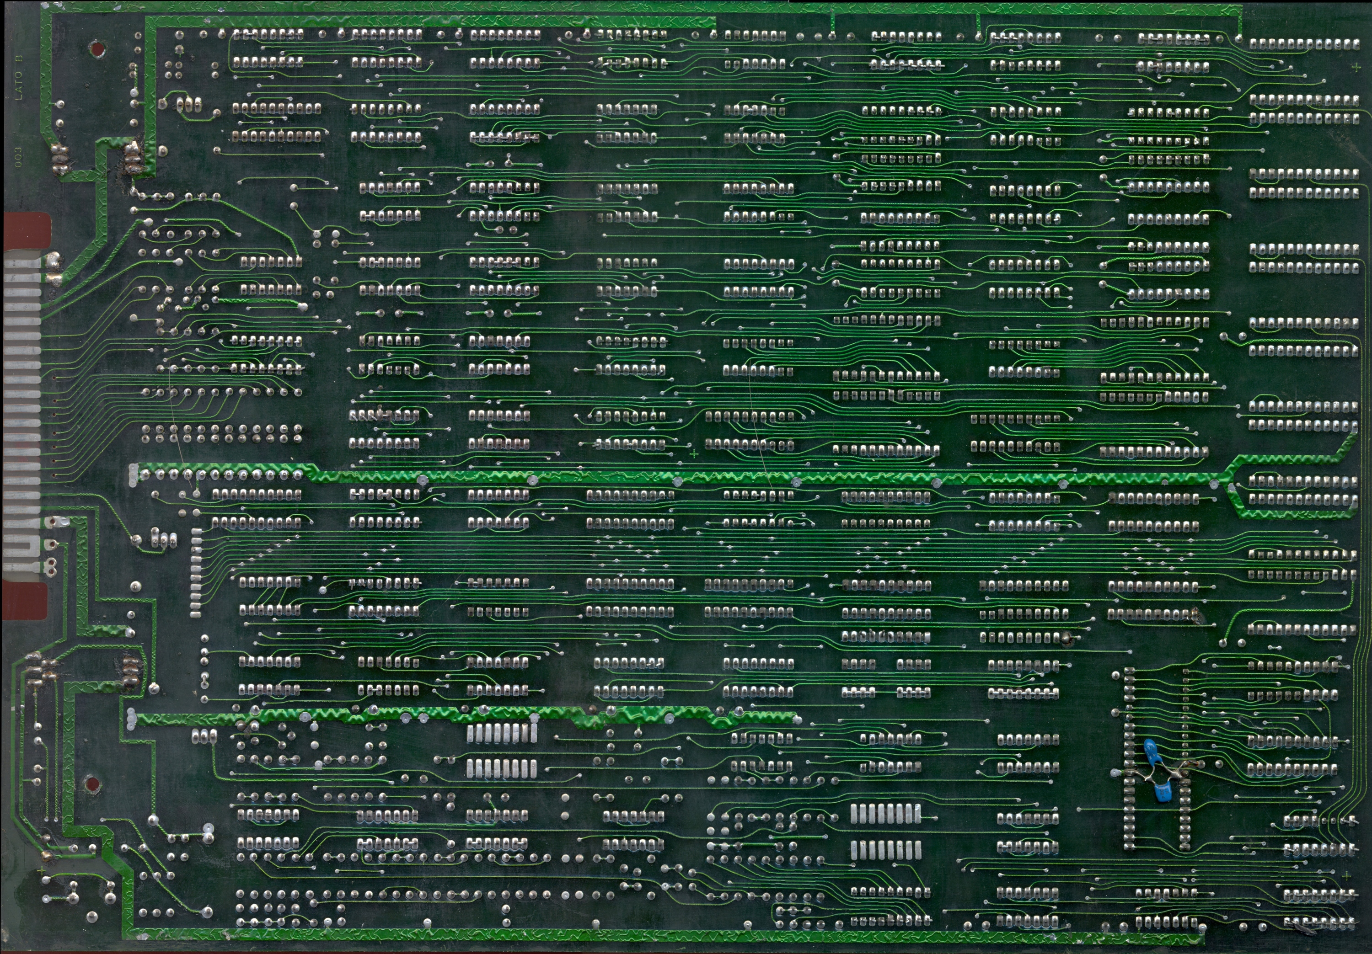Click the blue disc capacitor near bottom right

pos(1152,751)
